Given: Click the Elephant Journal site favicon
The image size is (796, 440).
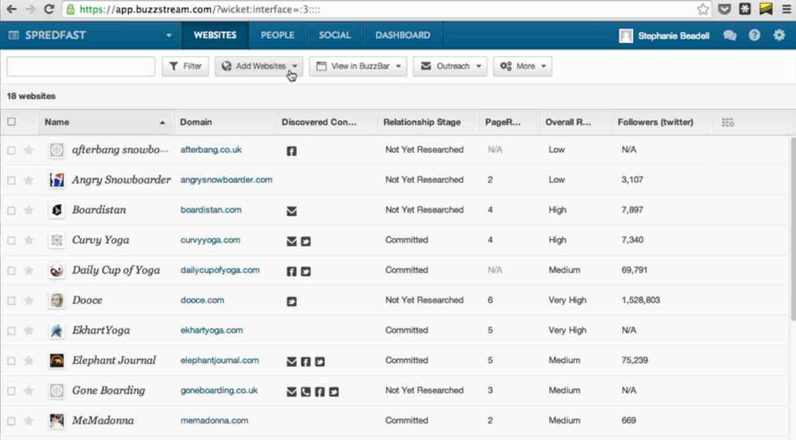Looking at the screenshot, I should (57, 360).
